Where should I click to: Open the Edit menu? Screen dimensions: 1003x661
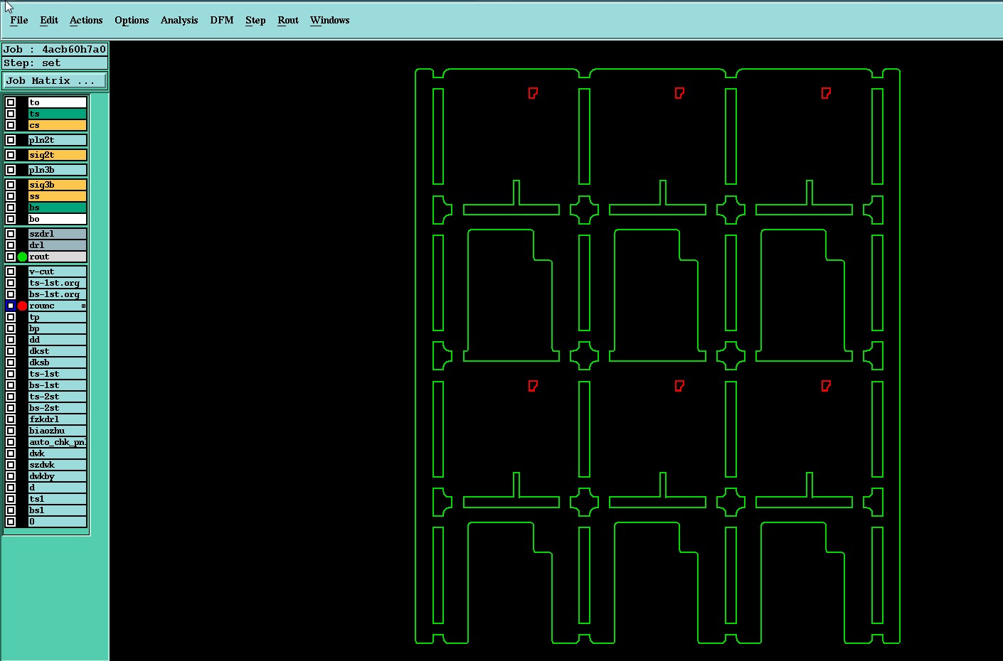49,20
